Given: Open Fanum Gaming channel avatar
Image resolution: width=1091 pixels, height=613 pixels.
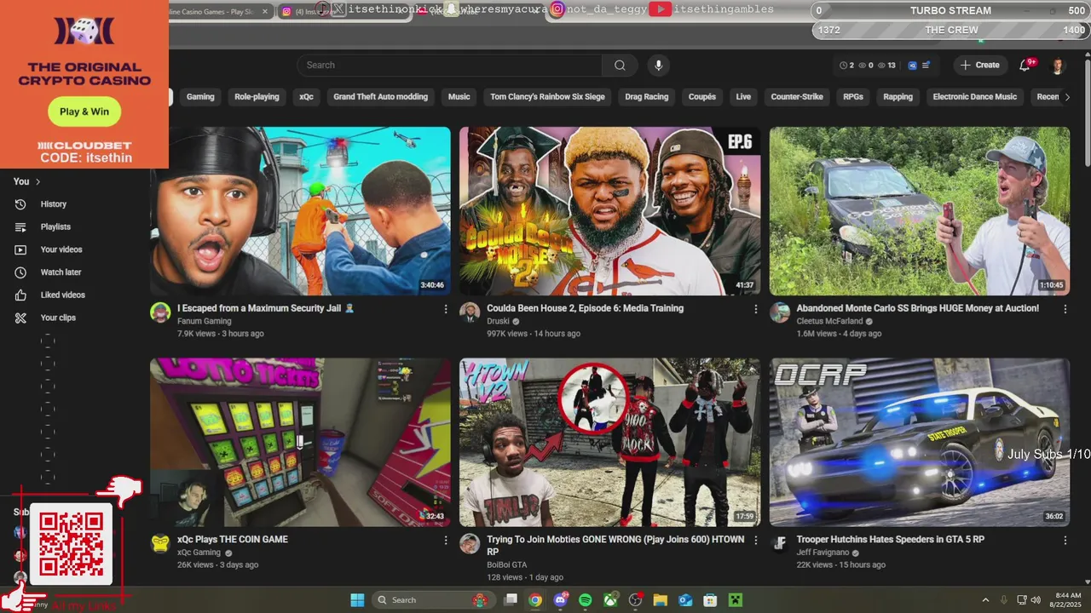Looking at the screenshot, I should [x=160, y=312].
